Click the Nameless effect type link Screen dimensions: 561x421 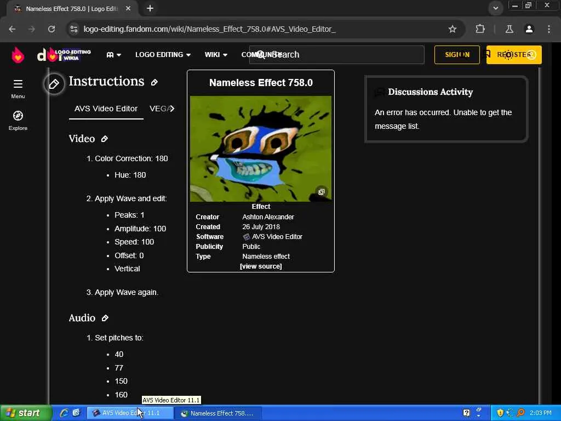[x=266, y=257]
